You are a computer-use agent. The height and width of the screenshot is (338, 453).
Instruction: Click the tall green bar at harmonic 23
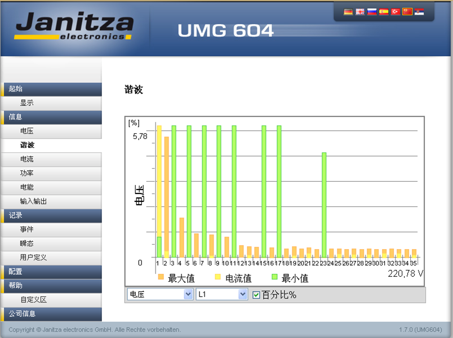click(324, 205)
